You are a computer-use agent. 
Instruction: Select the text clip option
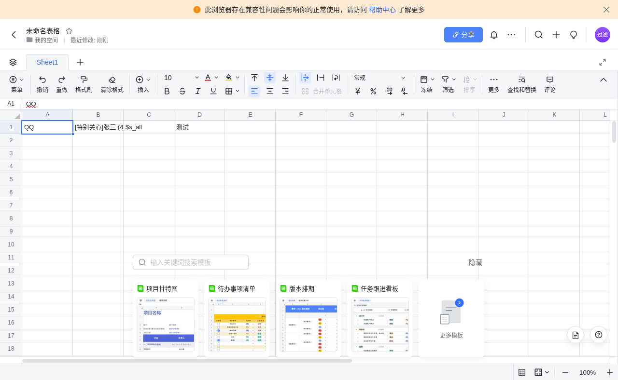[x=321, y=78]
